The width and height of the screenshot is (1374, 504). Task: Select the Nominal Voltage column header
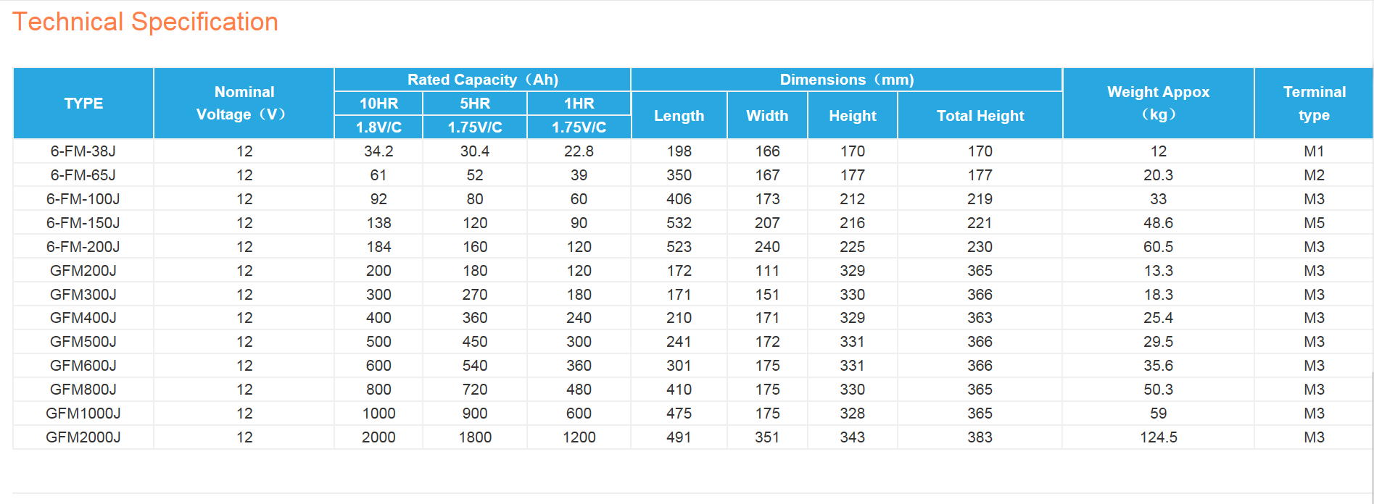[244, 103]
